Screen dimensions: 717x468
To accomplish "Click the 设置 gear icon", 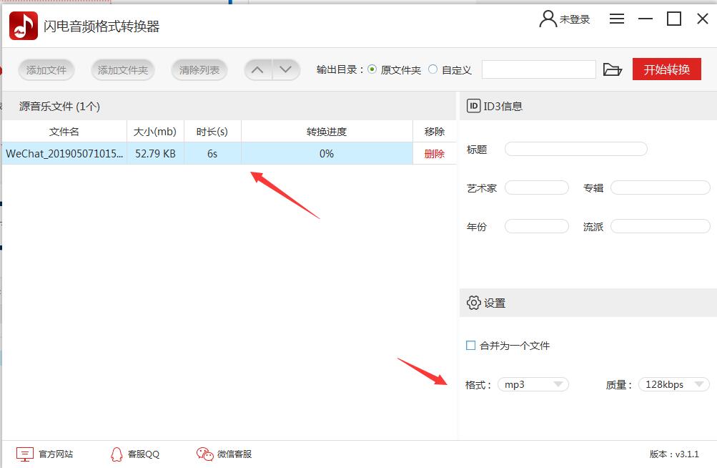I will point(474,303).
